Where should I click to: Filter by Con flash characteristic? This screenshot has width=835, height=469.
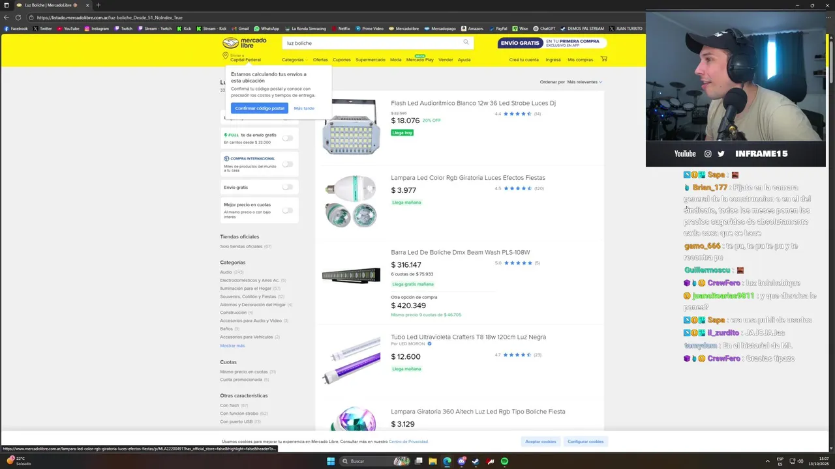pyautogui.click(x=230, y=405)
